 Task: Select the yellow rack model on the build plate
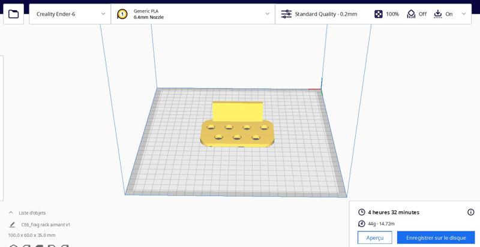click(238, 125)
